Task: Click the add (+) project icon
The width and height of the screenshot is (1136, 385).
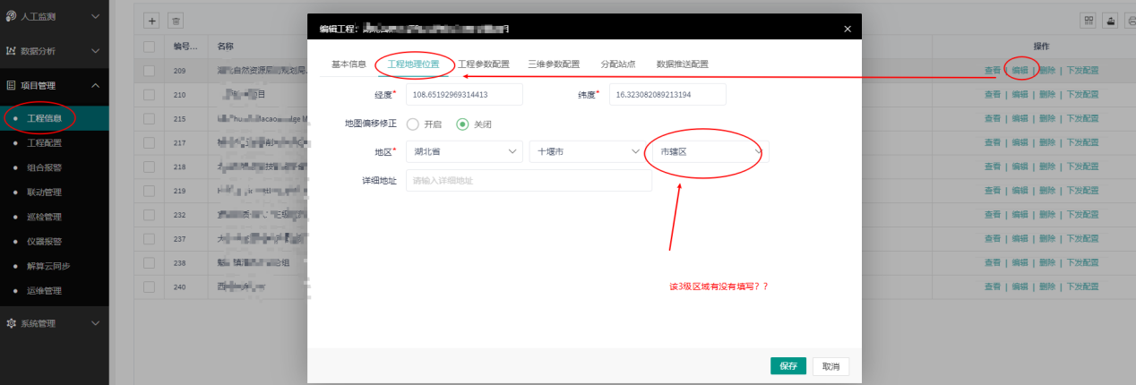Action: tap(152, 21)
